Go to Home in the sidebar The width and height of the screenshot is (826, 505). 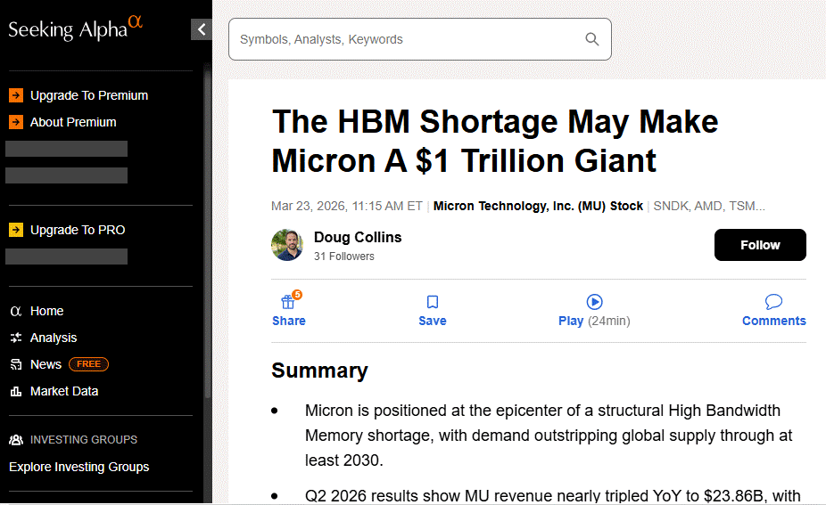46,311
